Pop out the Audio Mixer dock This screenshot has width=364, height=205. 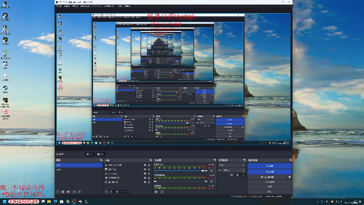coord(215,160)
